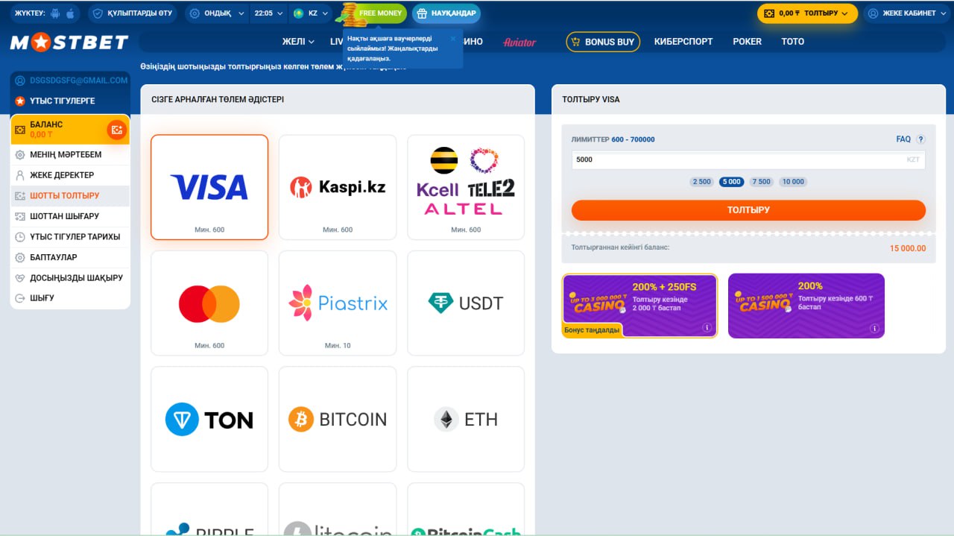Open the КИБЕРСПОРТ menu item
This screenshot has width=954, height=536.
point(683,42)
